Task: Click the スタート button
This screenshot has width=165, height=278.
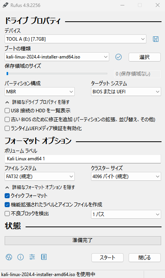Action: [108, 257]
